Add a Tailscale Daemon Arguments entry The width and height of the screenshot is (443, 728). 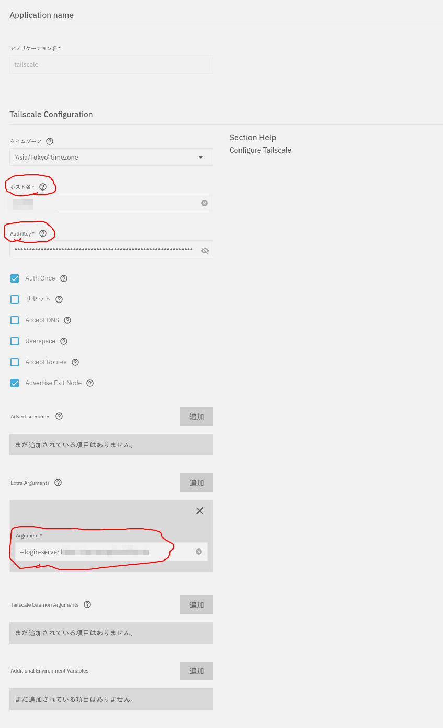coord(197,604)
